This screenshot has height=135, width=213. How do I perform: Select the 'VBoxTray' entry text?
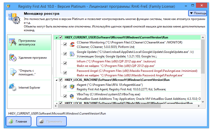pos(108,94)
